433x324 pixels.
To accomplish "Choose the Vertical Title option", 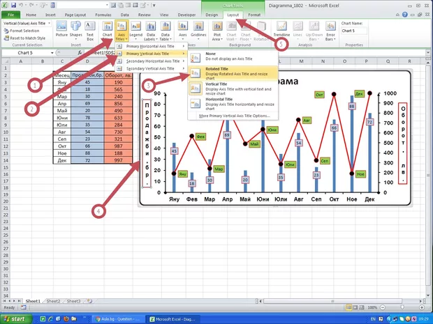I will point(233,88).
